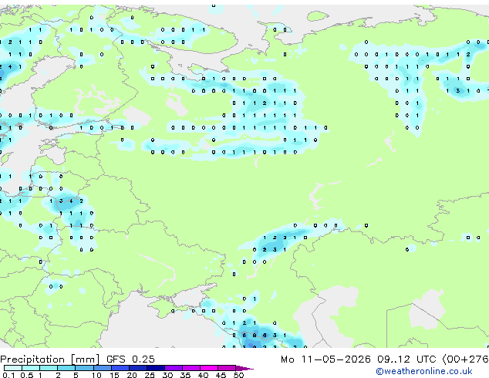Click the 'Mo 11-05-2026' forecast date
Screen dimensions: 489x378
pos(325,359)
